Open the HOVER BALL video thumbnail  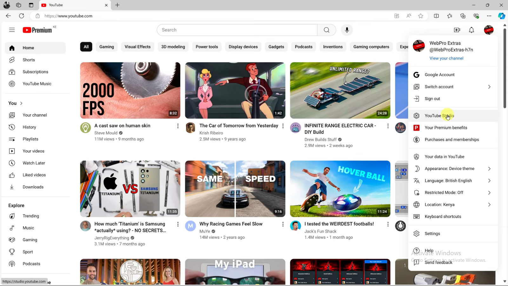pyautogui.click(x=340, y=189)
